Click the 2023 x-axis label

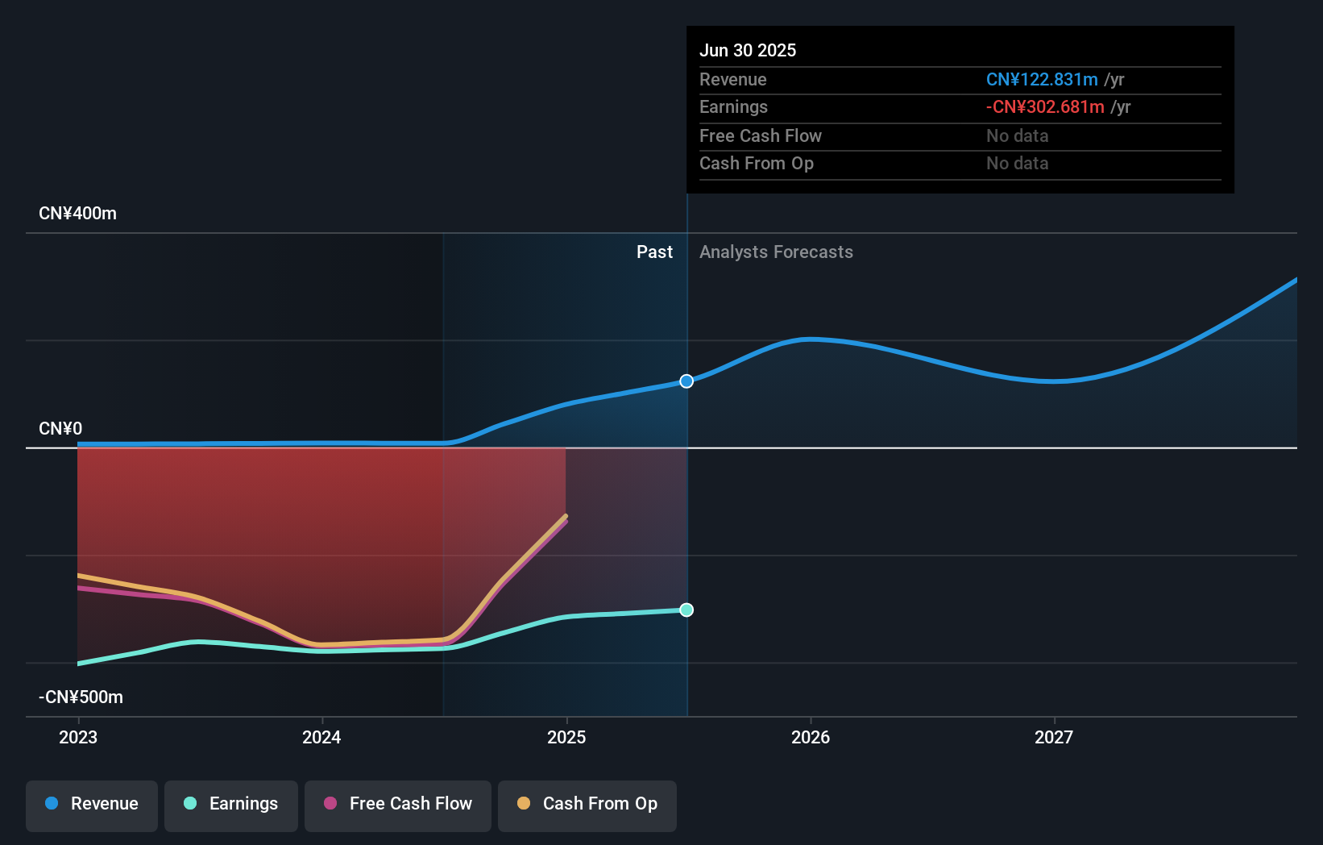pos(78,737)
